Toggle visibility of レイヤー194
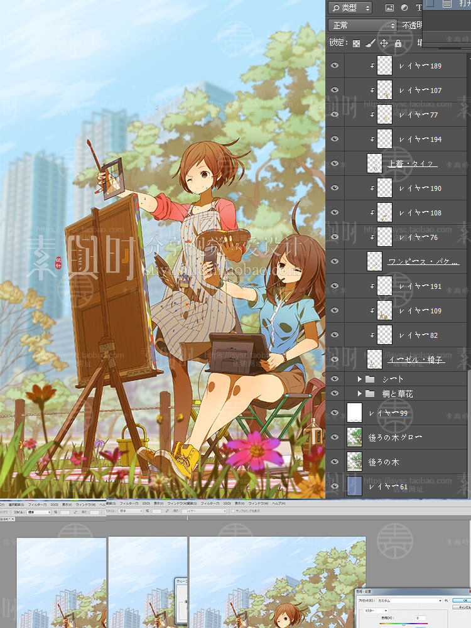Viewport: 471px width, 628px height. [x=335, y=139]
